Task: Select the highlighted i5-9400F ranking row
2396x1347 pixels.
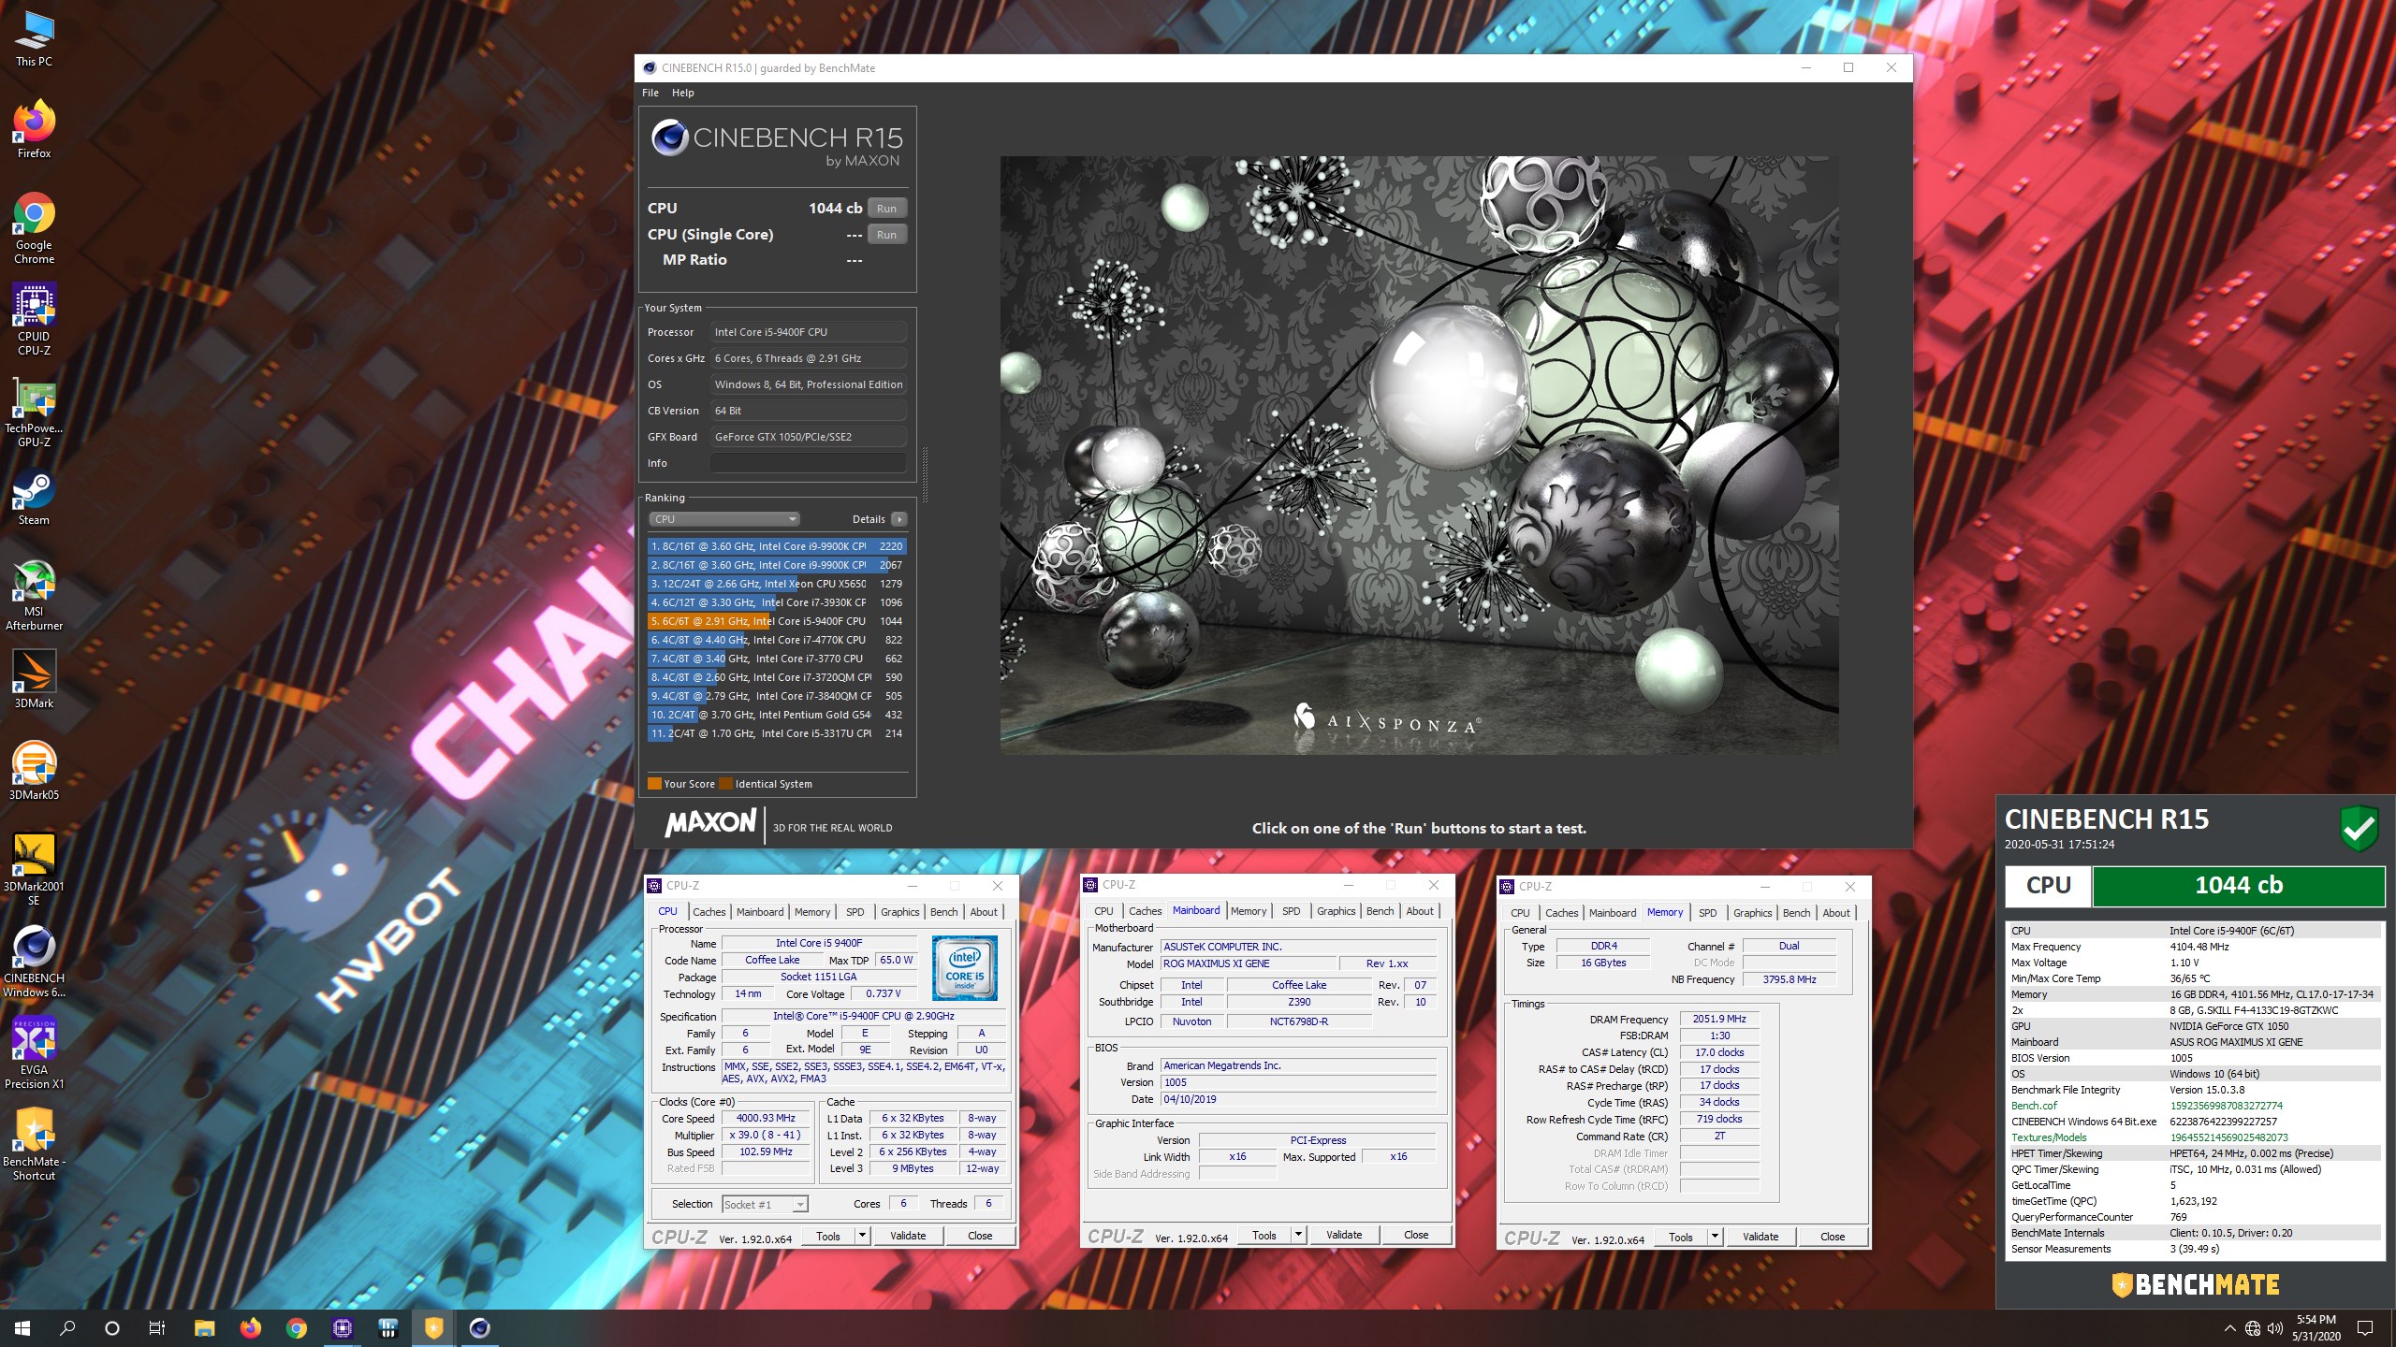Action: (x=777, y=621)
